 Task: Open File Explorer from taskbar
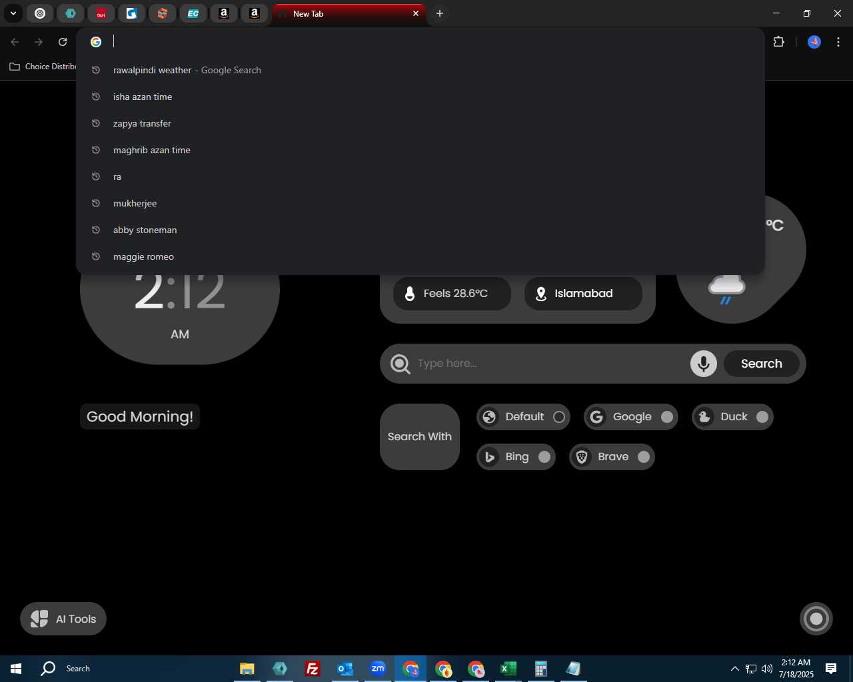pyautogui.click(x=247, y=669)
